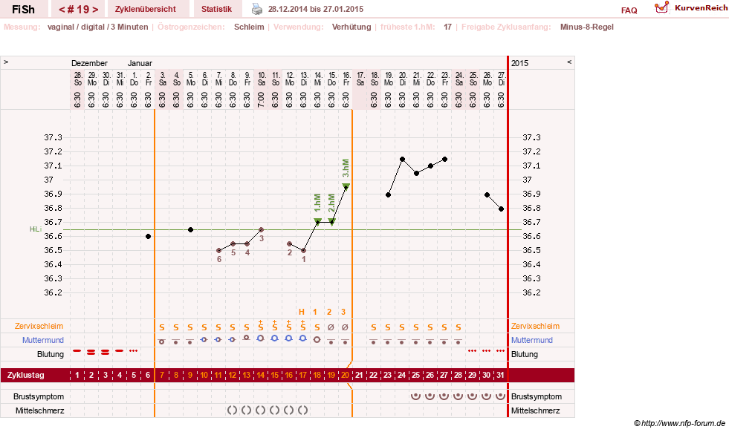This screenshot has width=729, height=432.
Task: Click the left Blutung row label
Action: coord(51,354)
